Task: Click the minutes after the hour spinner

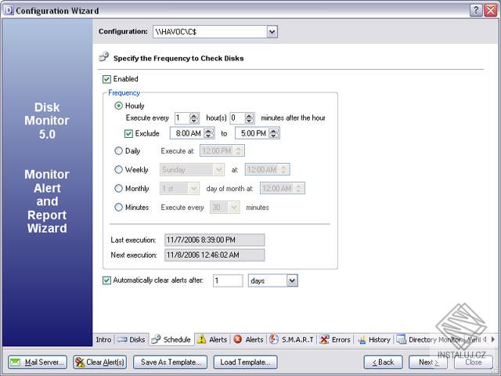Action: click(250, 118)
